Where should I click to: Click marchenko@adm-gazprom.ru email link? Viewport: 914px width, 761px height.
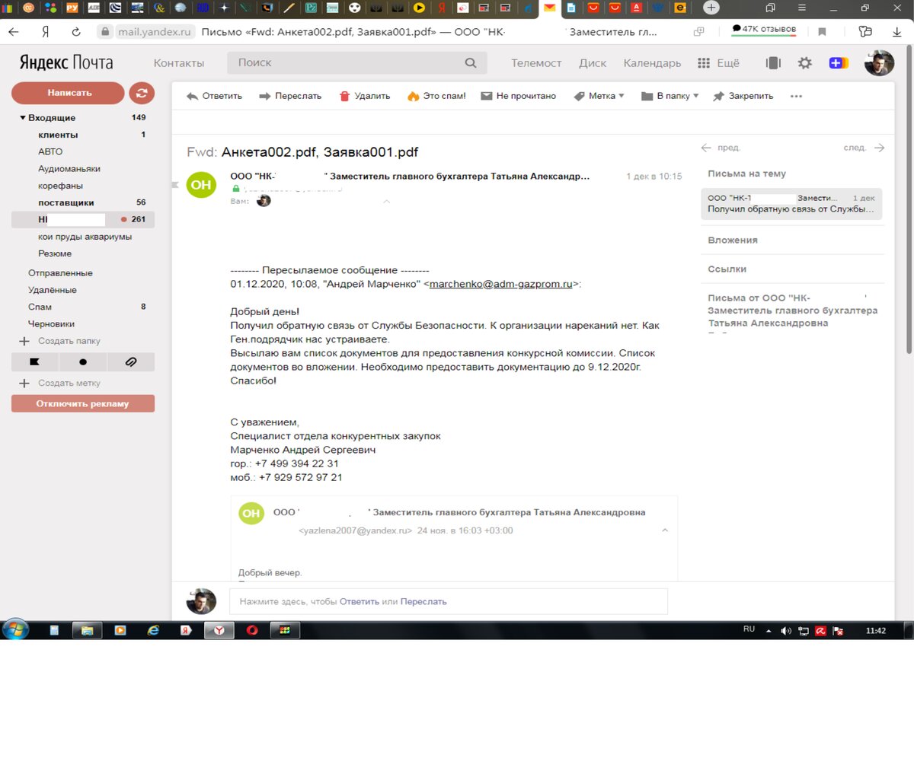pyautogui.click(x=500, y=284)
